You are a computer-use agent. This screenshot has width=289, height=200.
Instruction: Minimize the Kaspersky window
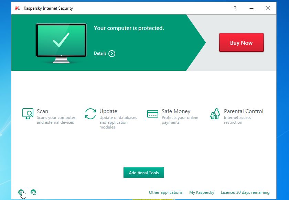[x=251, y=8]
